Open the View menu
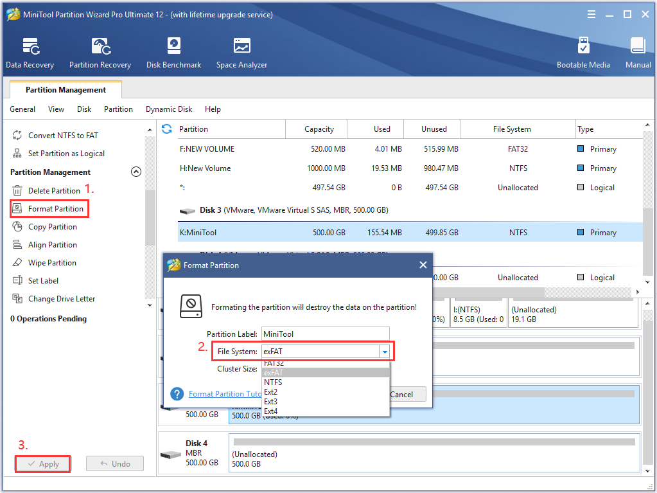 click(56, 109)
